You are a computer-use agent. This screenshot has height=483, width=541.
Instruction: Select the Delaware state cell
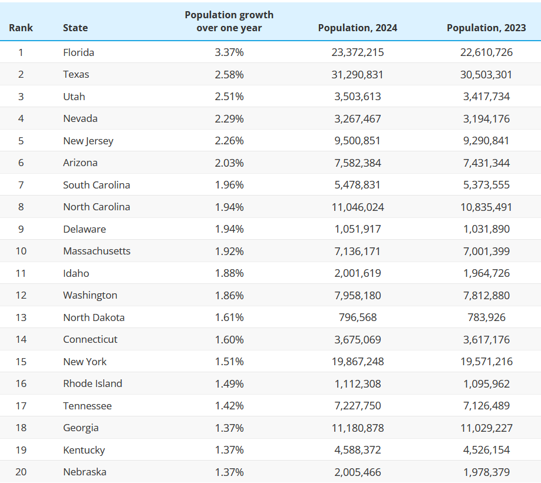tap(84, 229)
